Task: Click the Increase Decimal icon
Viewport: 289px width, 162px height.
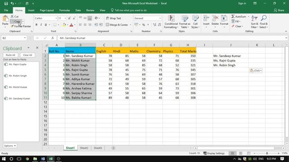Action: (x=154, y=25)
